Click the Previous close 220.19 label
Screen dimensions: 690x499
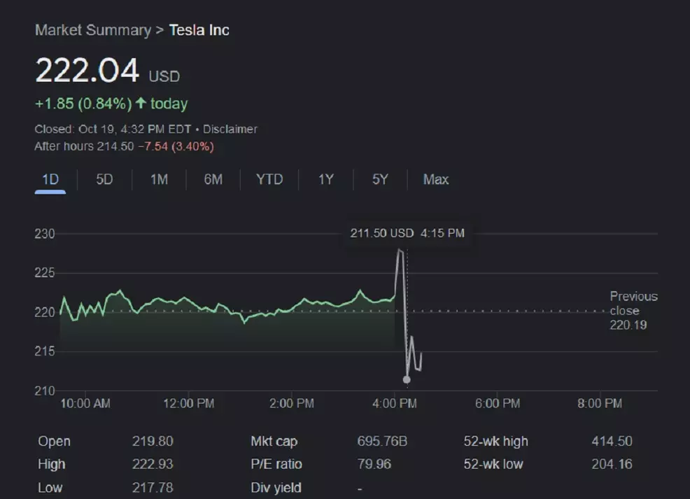(x=633, y=310)
